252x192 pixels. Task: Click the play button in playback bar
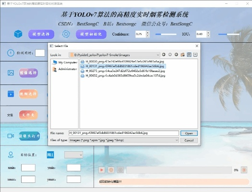(102, 170)
